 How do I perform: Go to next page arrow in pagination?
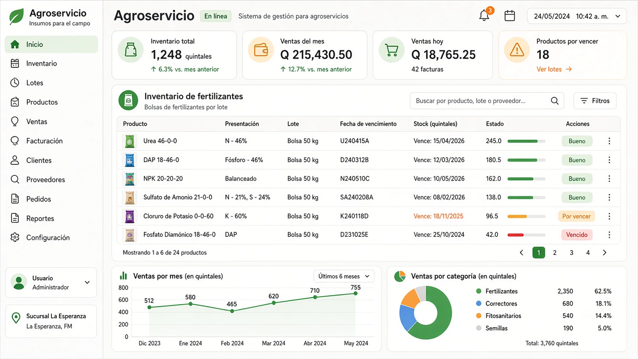pyautogui.click(x=605, y=253)
